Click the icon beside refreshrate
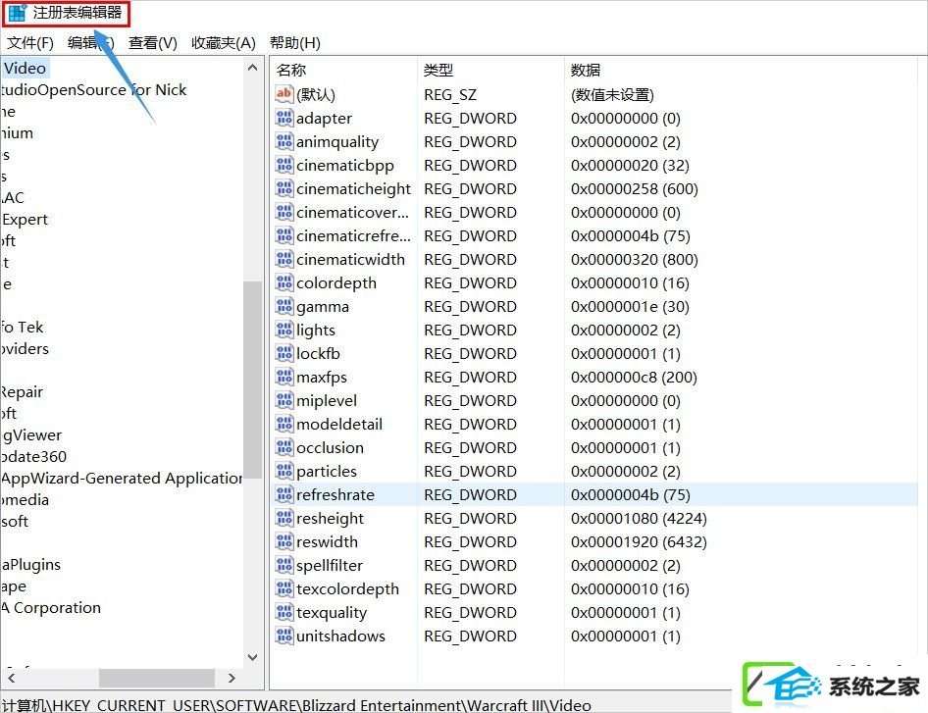The width and height of the screenshot is (928, 713). (x=284, y=494)
